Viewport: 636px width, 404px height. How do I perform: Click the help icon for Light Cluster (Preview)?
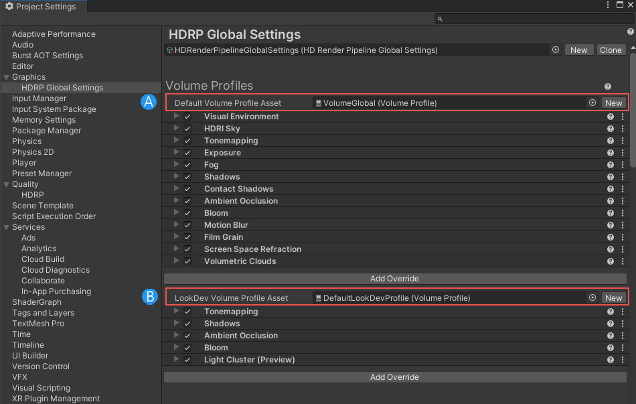[611, 360]
